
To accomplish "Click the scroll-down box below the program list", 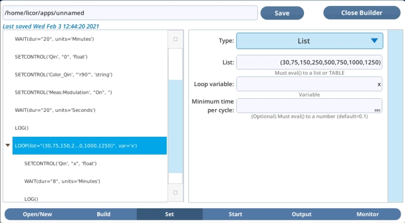I will [175, 193].
